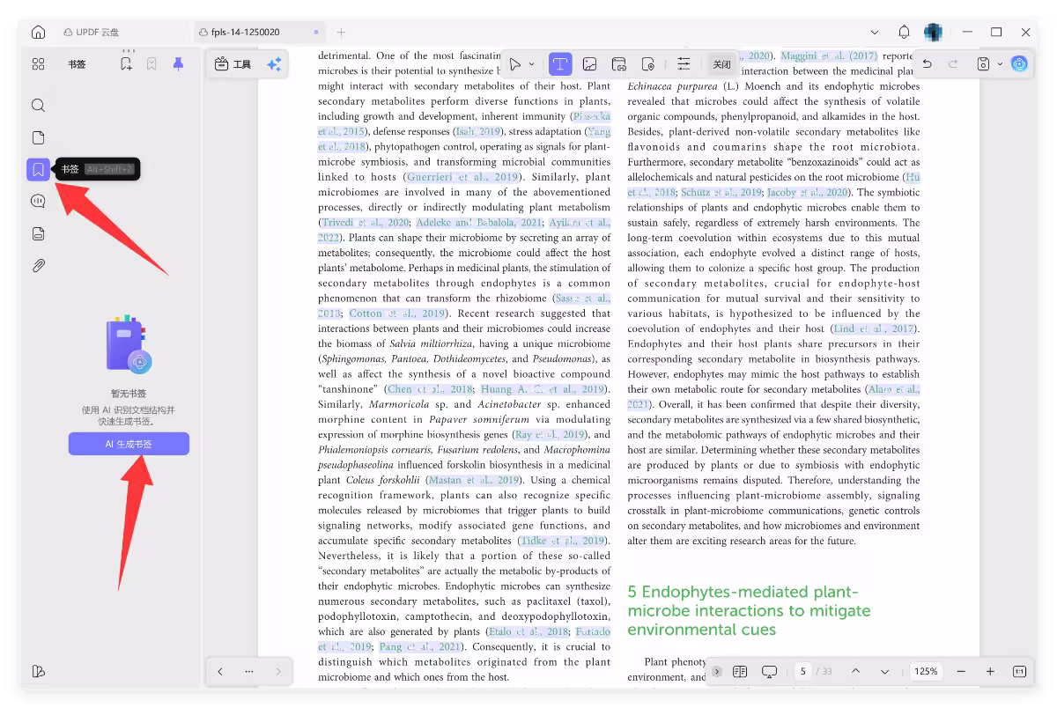Open the notifications bell
This screenshot has height=708, width=1057.
904,33
